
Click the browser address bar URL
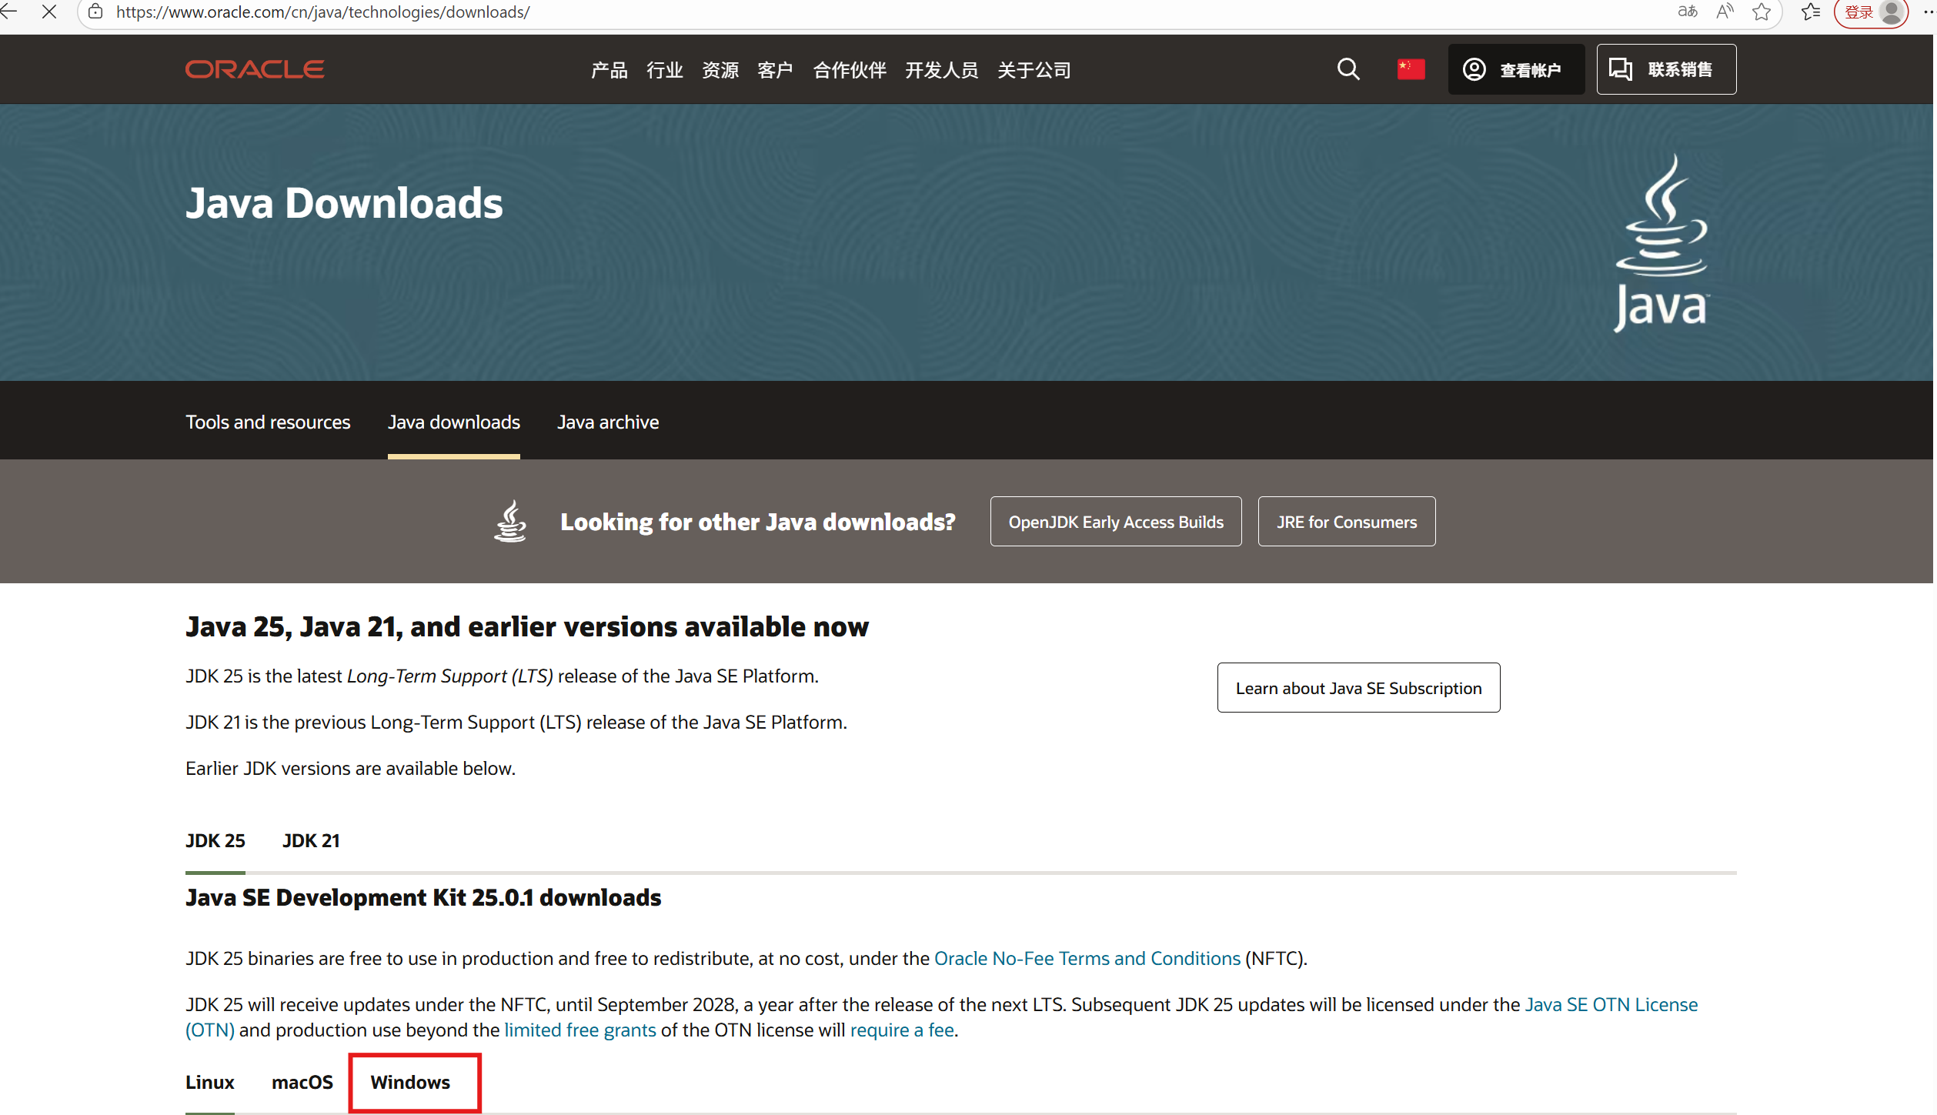click(x=323, y=12)
